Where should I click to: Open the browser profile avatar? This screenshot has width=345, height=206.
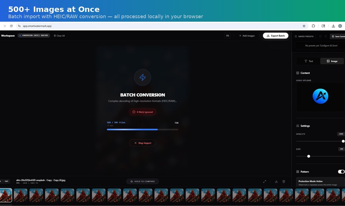click(340, 26)
